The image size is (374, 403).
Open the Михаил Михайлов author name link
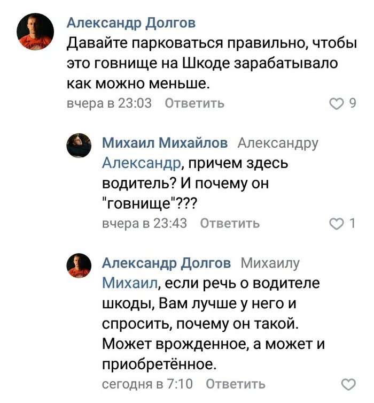(x=165, y=143)
